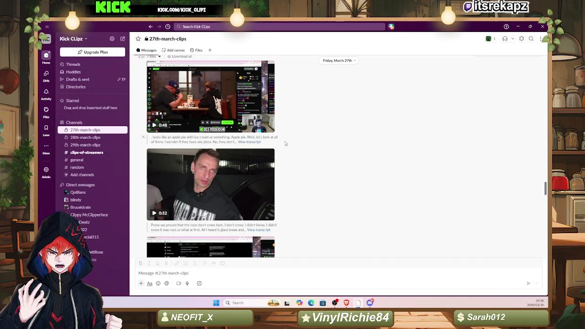Click the message input field
Screen dimensions: 585x329
click(338, 273)
